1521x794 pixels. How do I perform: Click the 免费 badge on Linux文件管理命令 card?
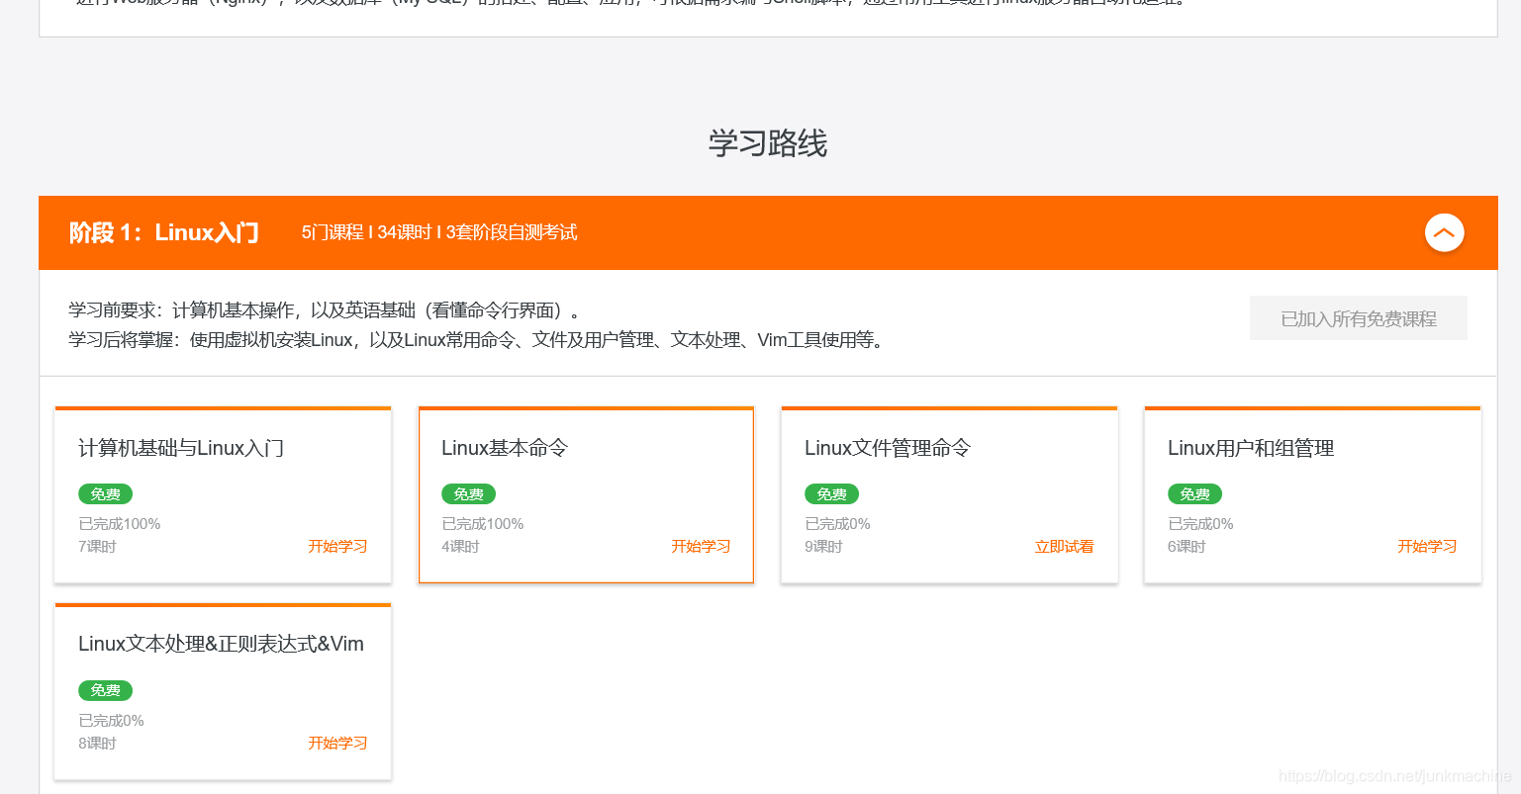(830, 493)
